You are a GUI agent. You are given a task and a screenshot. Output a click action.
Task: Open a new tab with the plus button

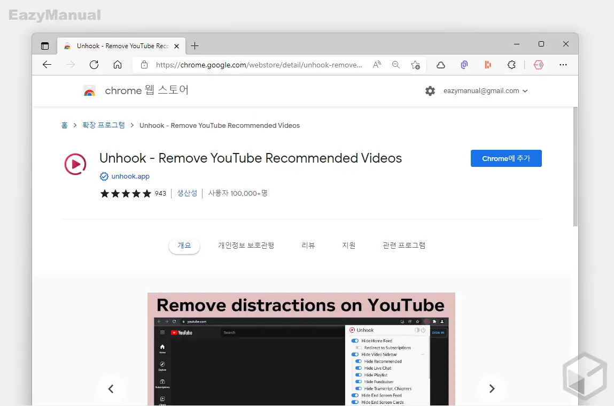coord(195,46)
